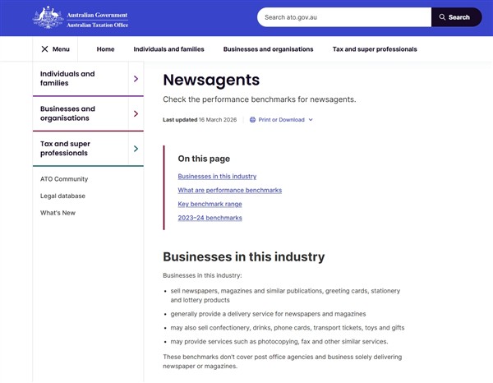Click the Businesses in this industry section heading
Viewport: 493px width, 383px height.
tap(244, 256)
